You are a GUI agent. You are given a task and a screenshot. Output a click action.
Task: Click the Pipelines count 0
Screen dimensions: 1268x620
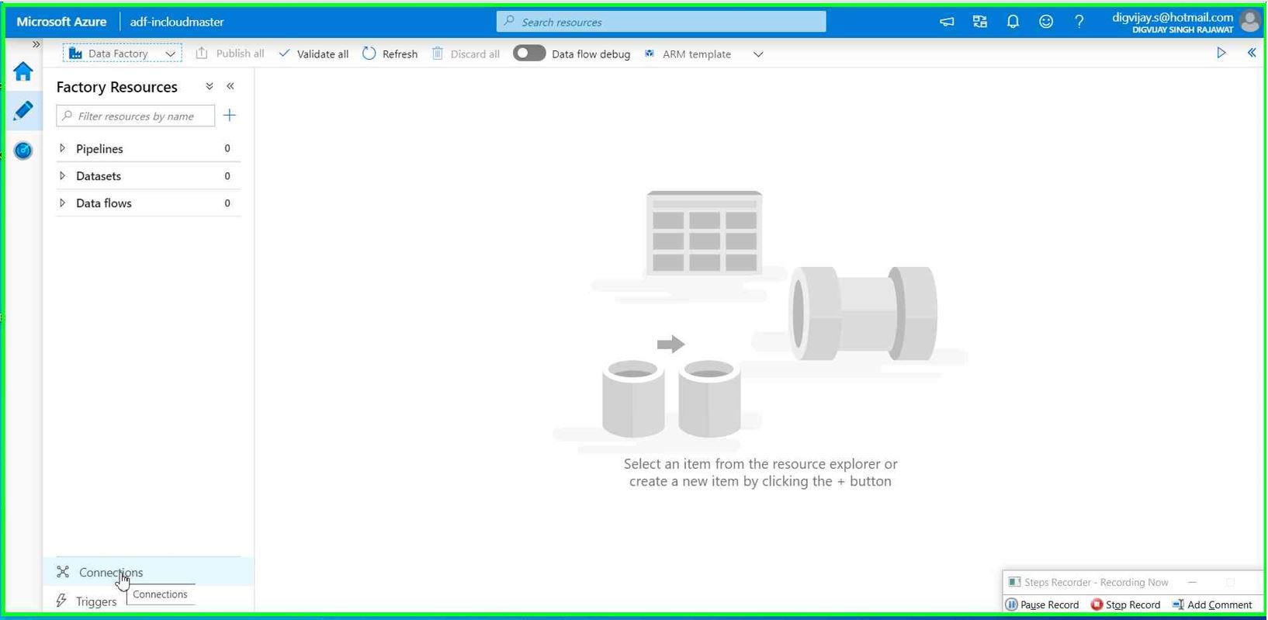tap(227, 148)
